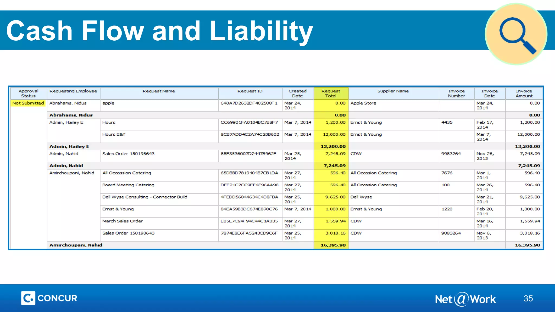The height and width of the screenshot is (312, 555).
Task: Click the Created Date column header
Action: (298, 93)
